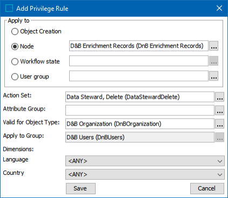Open the Country dimension dropdown
Screen dimensions: 228x198
click(x=145, y=174)
